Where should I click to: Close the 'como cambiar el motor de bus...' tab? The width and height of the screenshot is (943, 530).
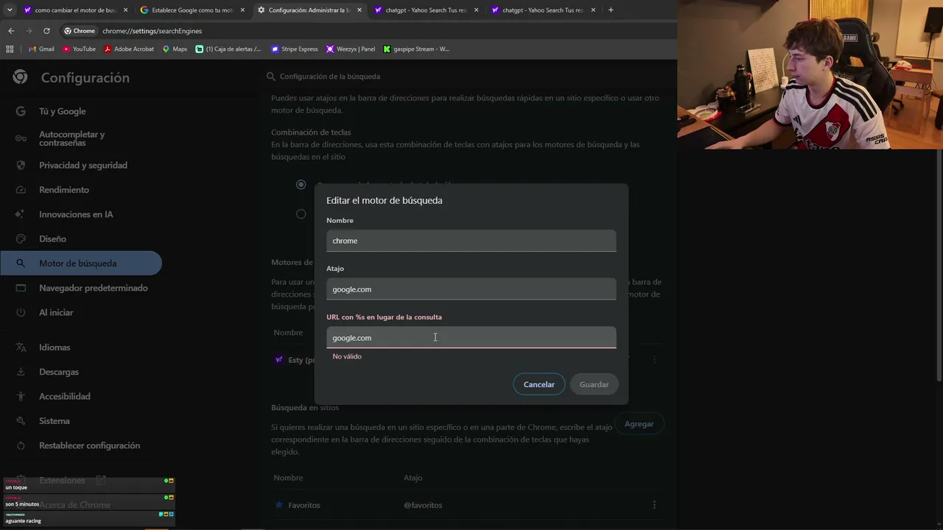(126, 10)
